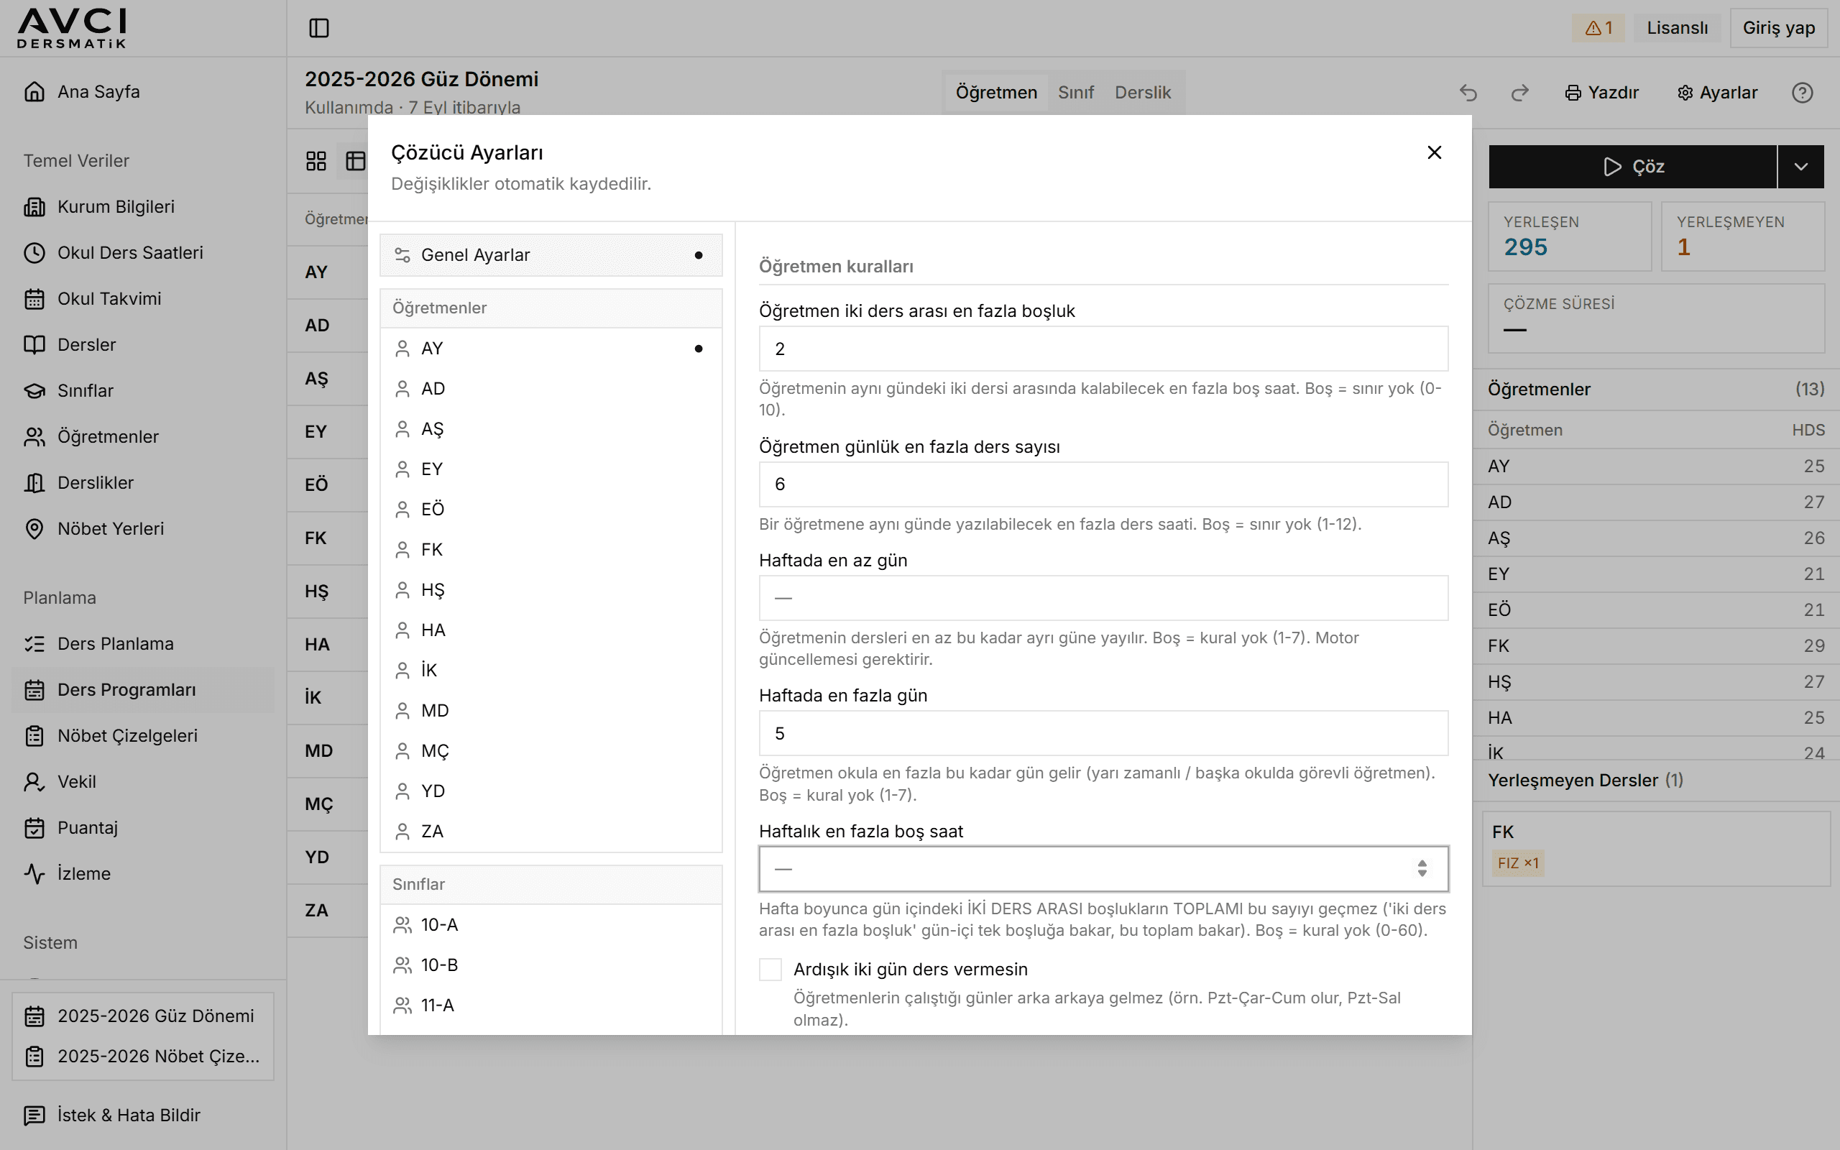
Task: Click the Yazdır button
Action: (1602, 93)
